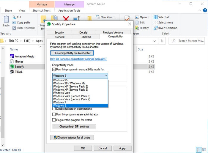Click the Select all icon
The width and height of the screenshot is (208, 153).
click(x=156, y=17)
